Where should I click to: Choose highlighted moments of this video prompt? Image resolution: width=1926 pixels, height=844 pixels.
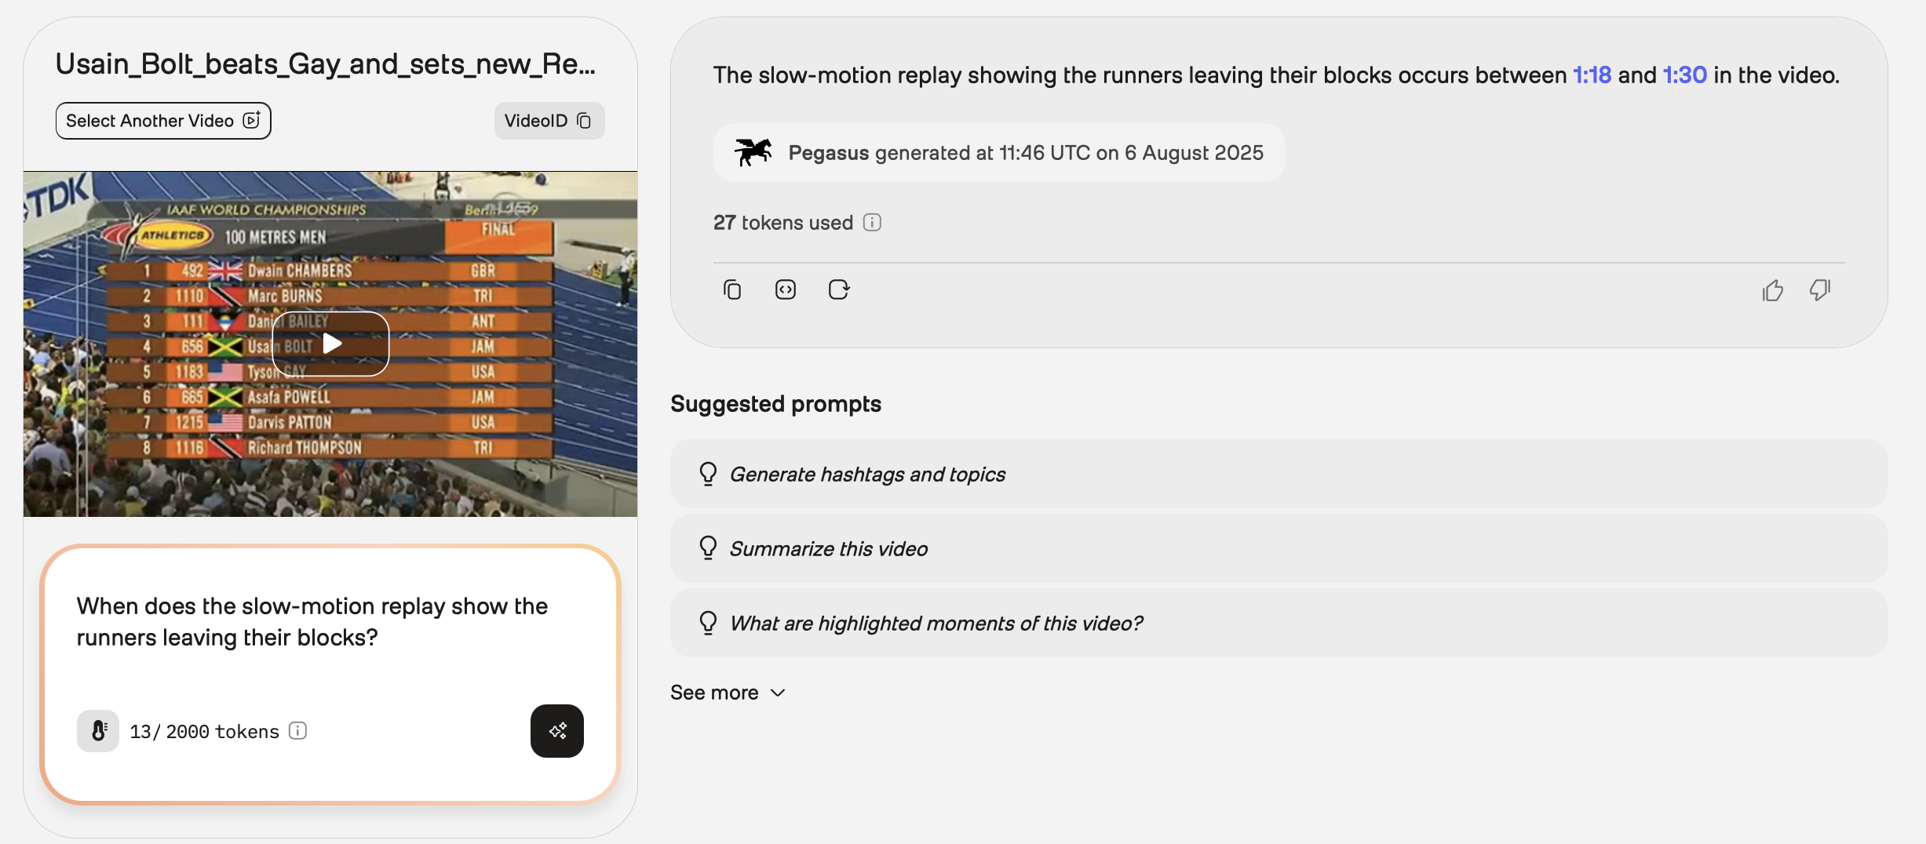(x=936, y=624)
